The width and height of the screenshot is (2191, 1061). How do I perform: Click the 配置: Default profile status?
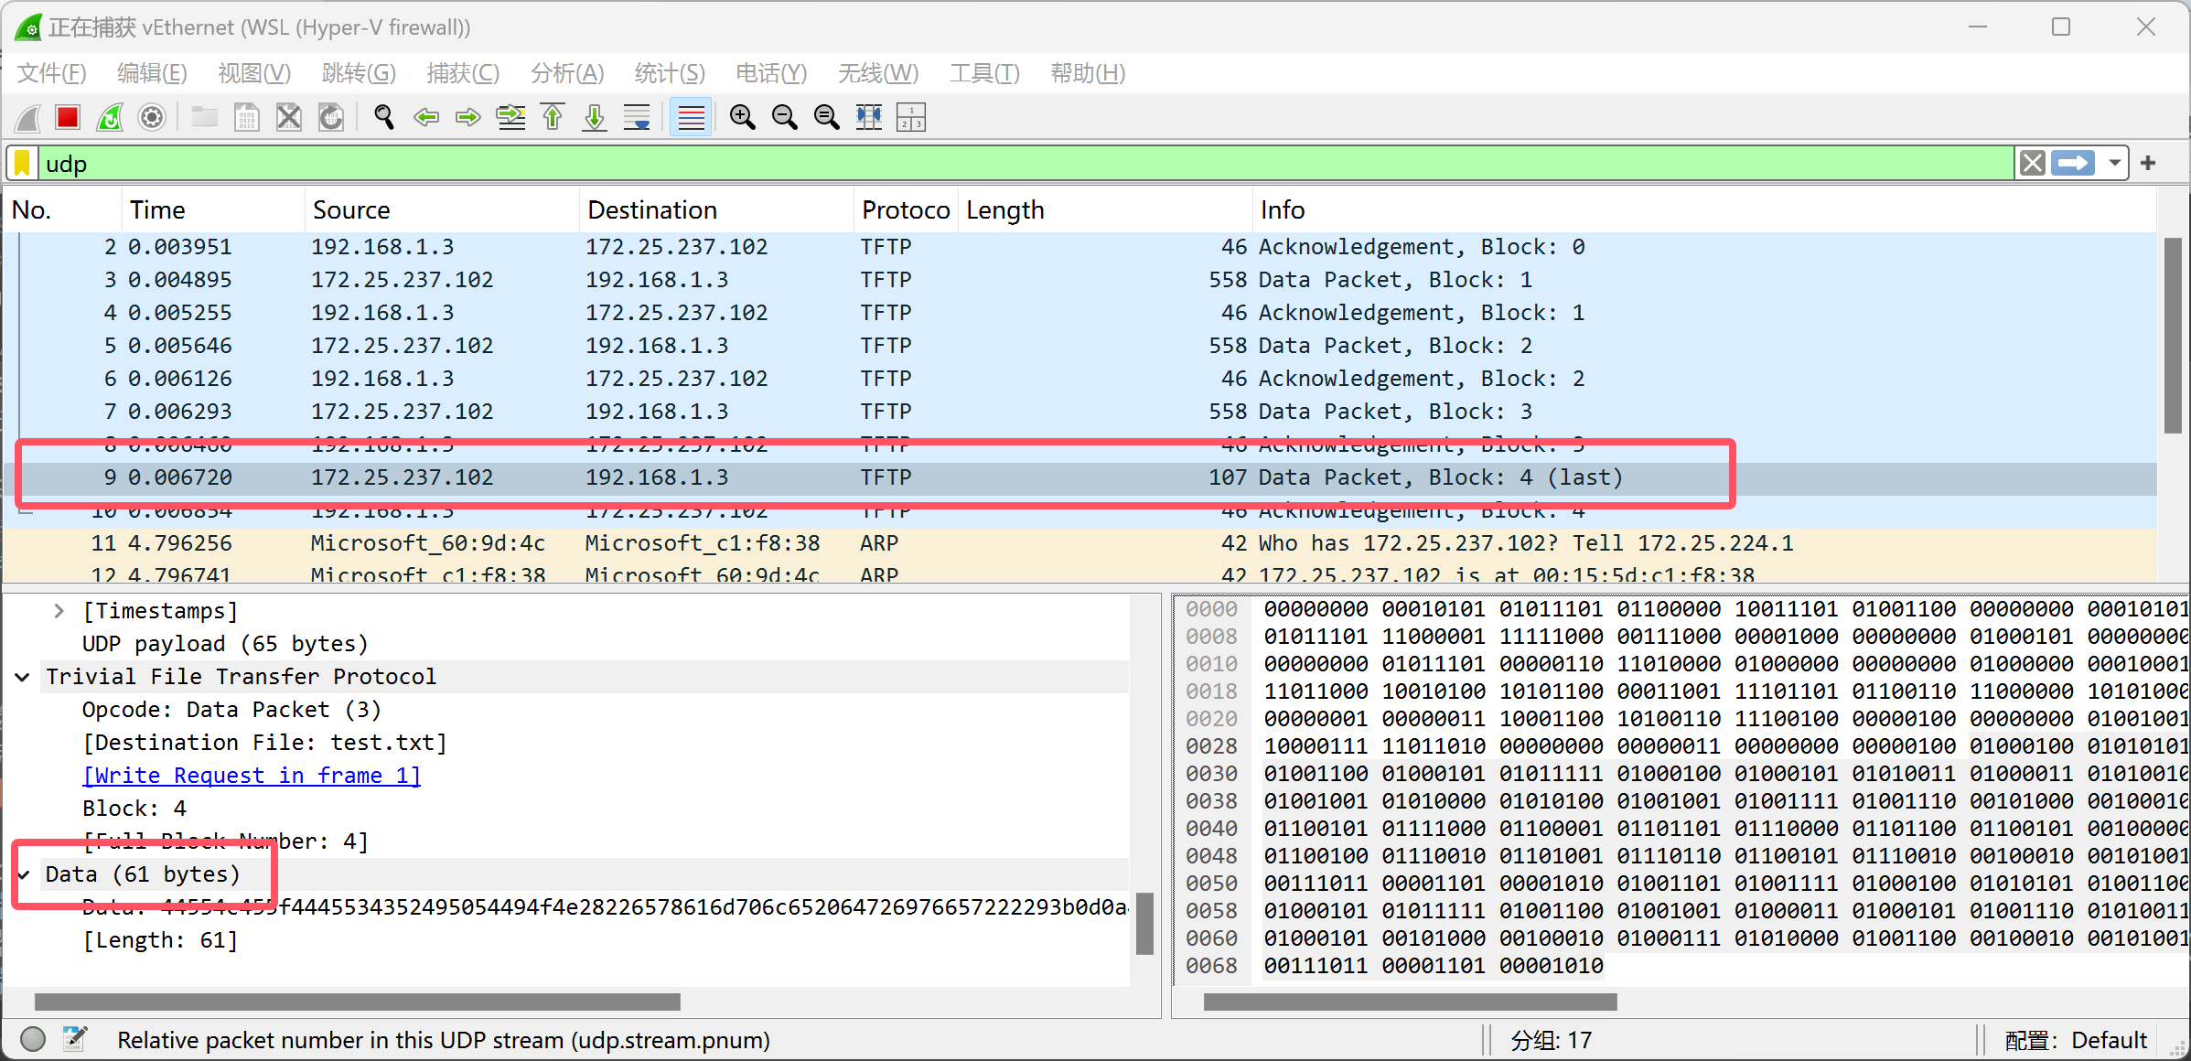[2076, 1040]
